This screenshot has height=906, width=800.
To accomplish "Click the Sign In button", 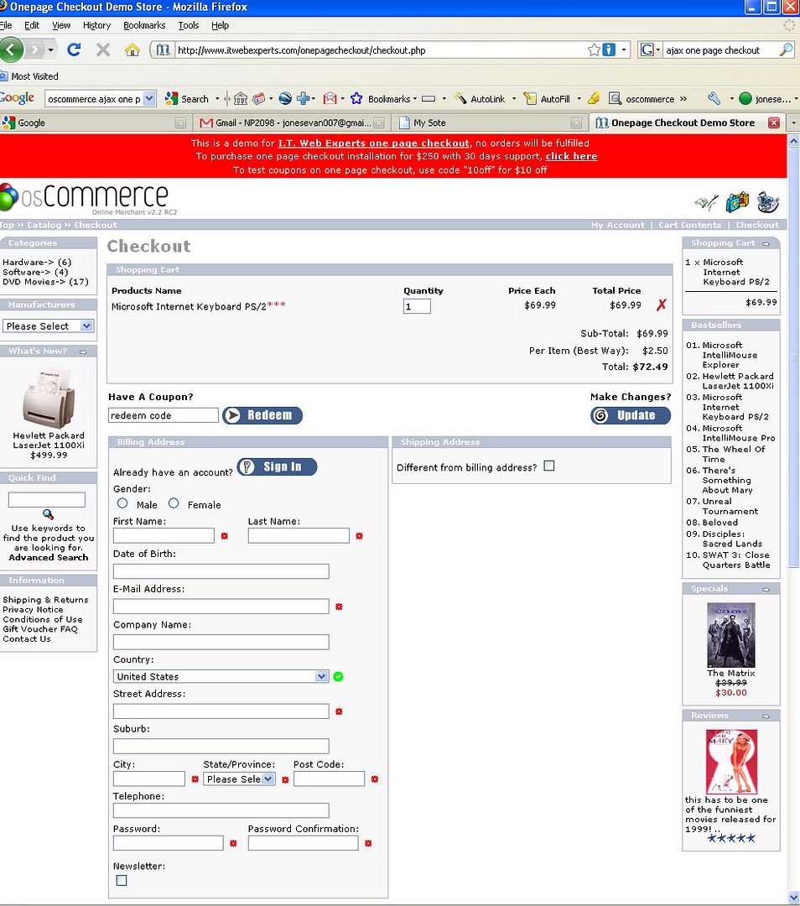I will coord(277,466).
